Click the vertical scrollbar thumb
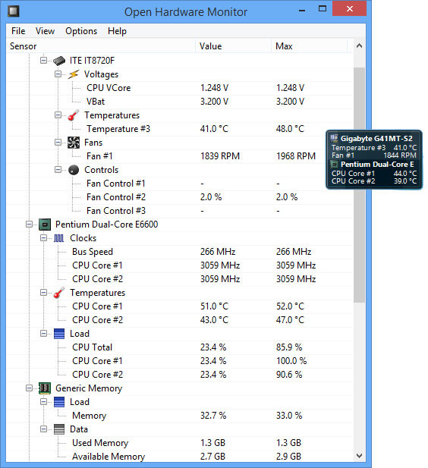 pos(359,185)
